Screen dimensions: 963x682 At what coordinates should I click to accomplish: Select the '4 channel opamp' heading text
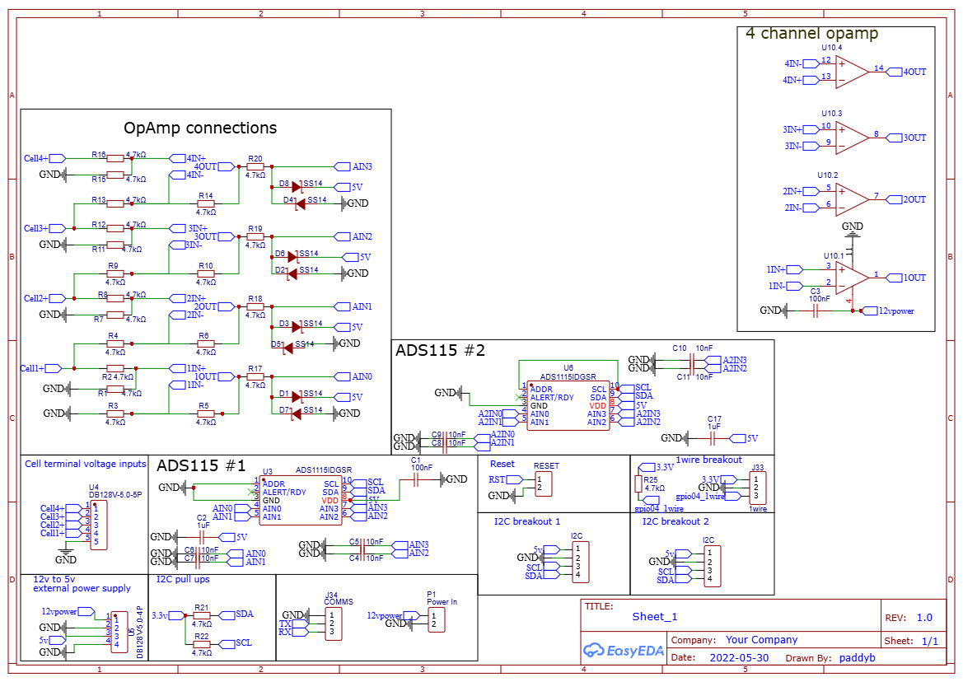pos(811,34)
